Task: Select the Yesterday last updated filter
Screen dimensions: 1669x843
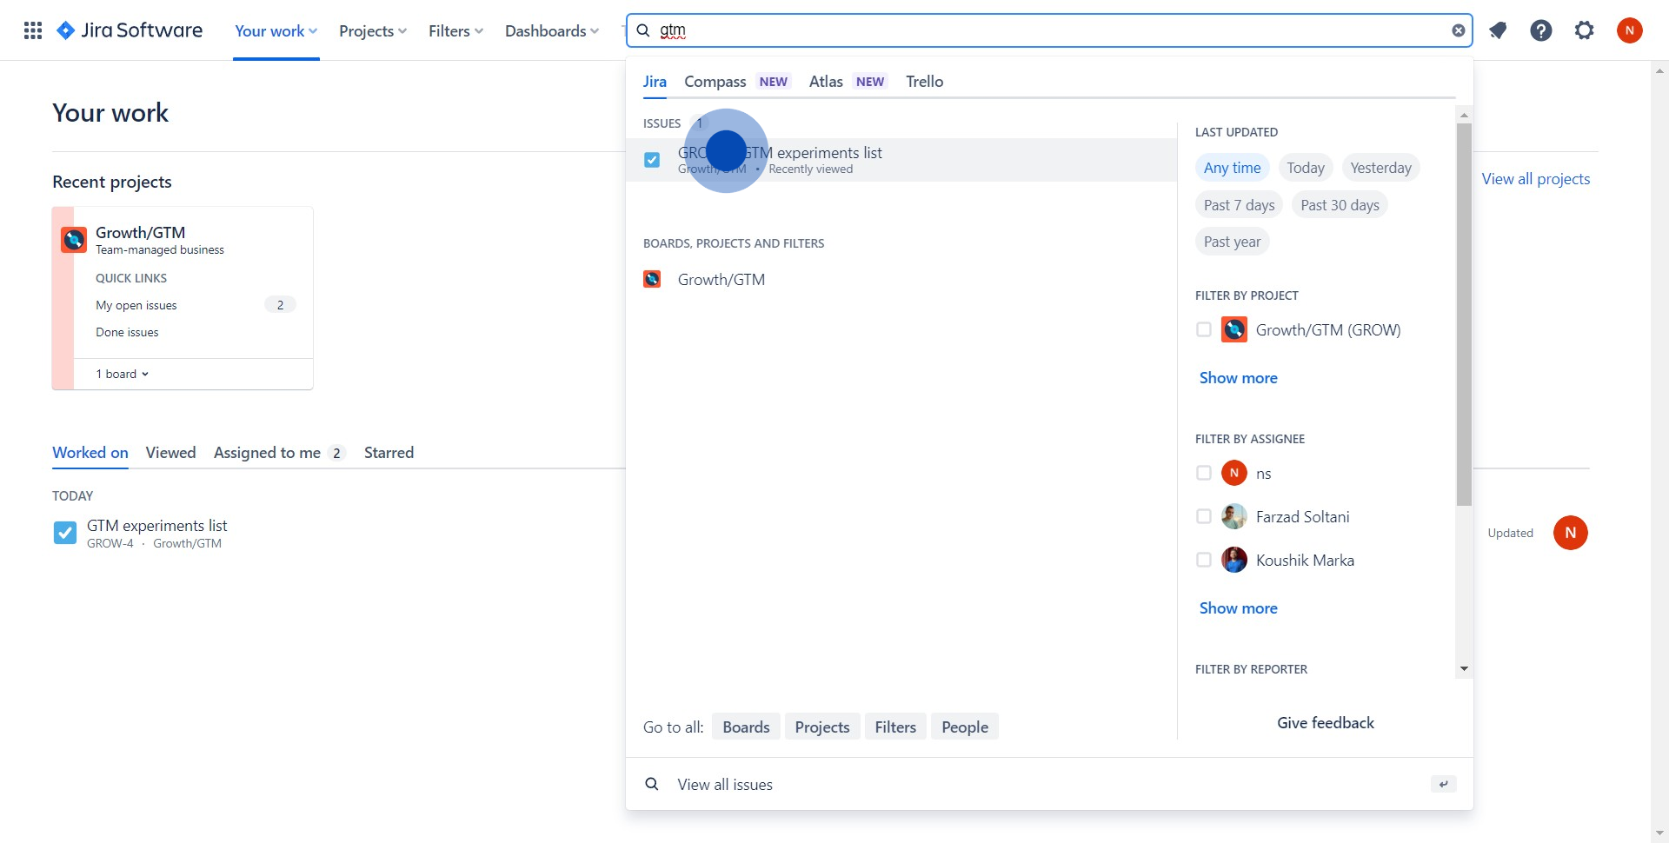Action: [1381, 168]
